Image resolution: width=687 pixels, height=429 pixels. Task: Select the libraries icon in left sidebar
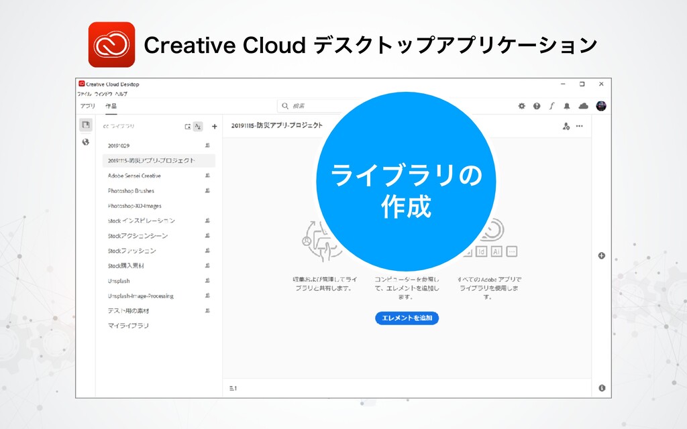[x=86, y=125]
